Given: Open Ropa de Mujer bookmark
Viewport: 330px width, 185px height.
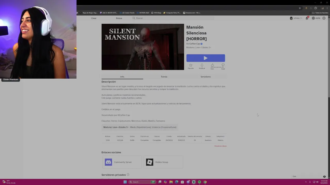Looking at the screenshot, I should click(89, 13).
